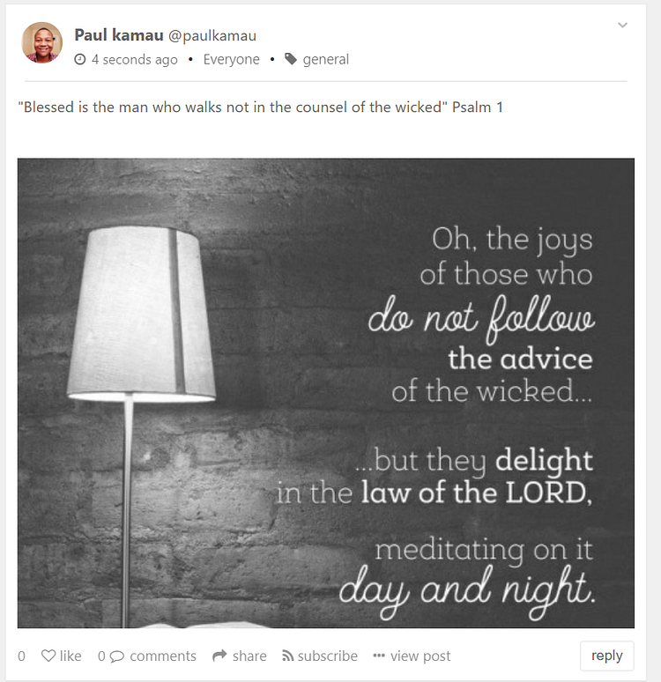The width and height of the screenshot is (661, 682).
Task: Toggle subscribe for this post
Action: 327,656
